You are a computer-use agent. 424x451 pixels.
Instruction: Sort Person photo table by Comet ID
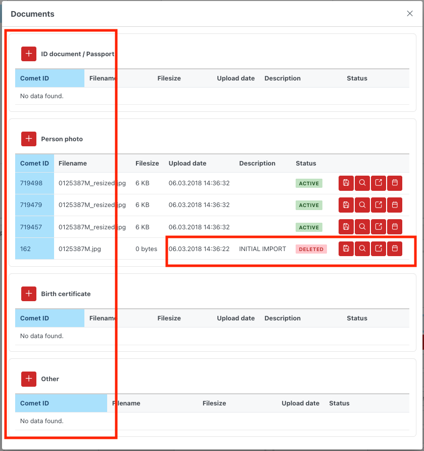[34, 163]
